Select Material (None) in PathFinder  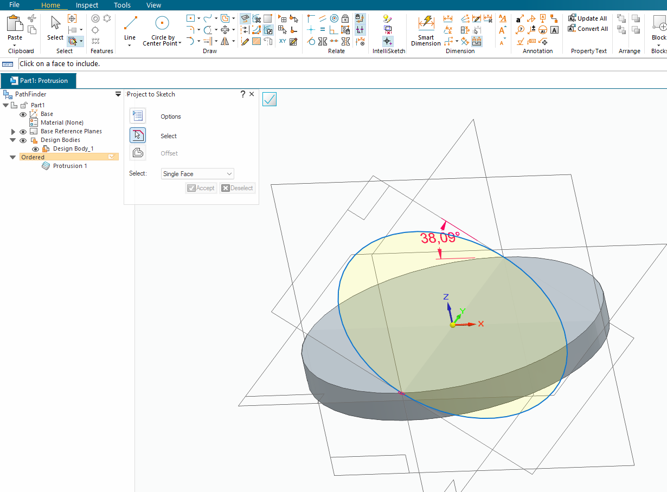[x=62, y=123]
